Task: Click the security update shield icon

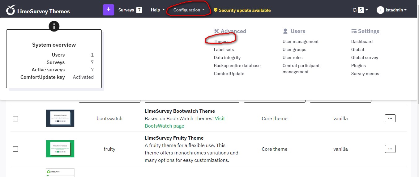Action: coord(216,10)
